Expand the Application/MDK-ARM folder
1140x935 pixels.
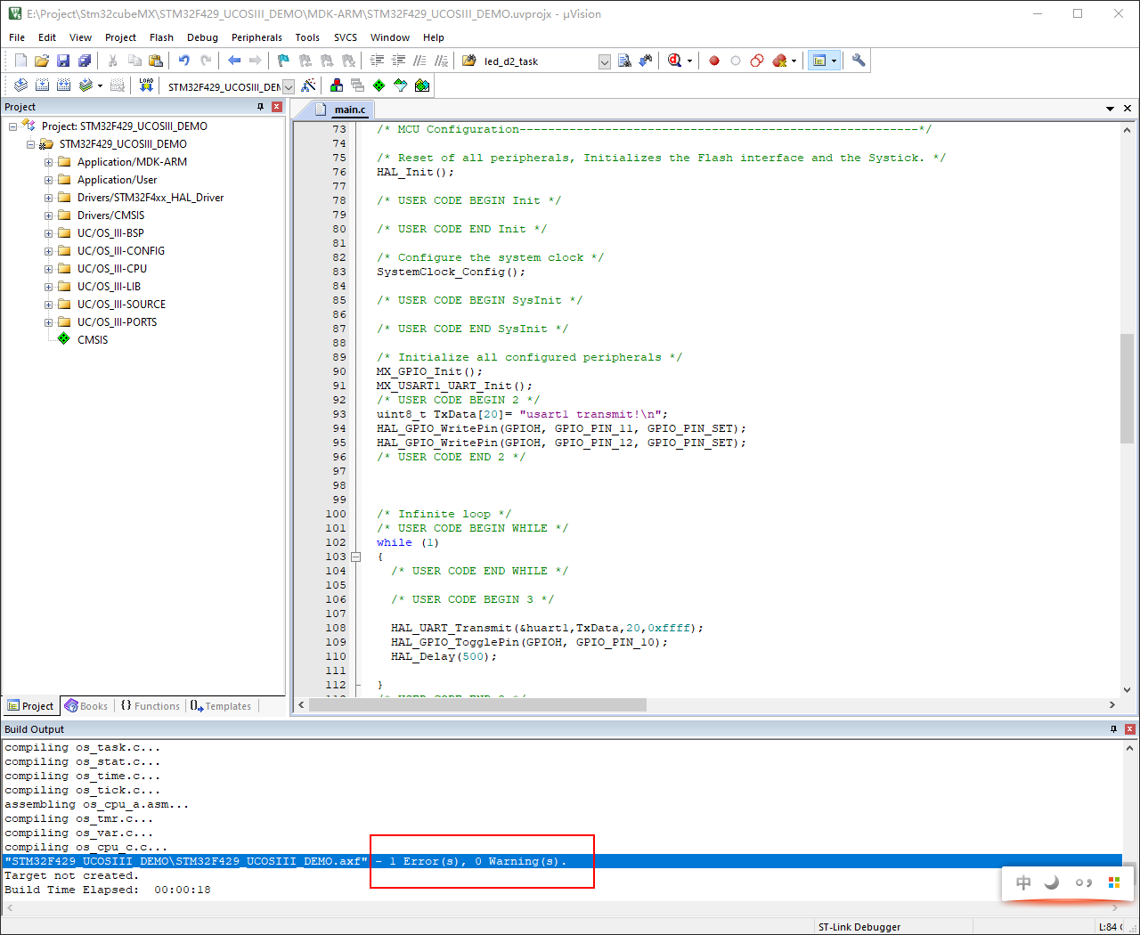pyautogui.click(x=49, y=162)
